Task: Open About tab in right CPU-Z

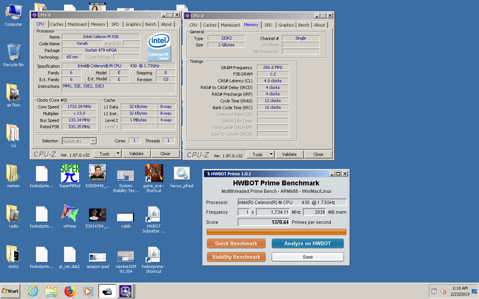Action: (320, 25)
